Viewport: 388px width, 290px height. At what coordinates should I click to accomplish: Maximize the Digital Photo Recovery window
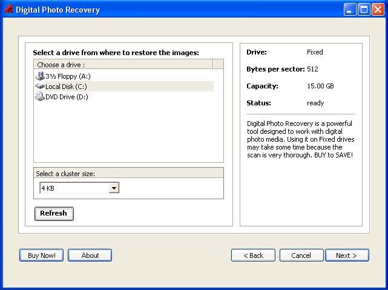pyautogui.click(x=364, y=10)
